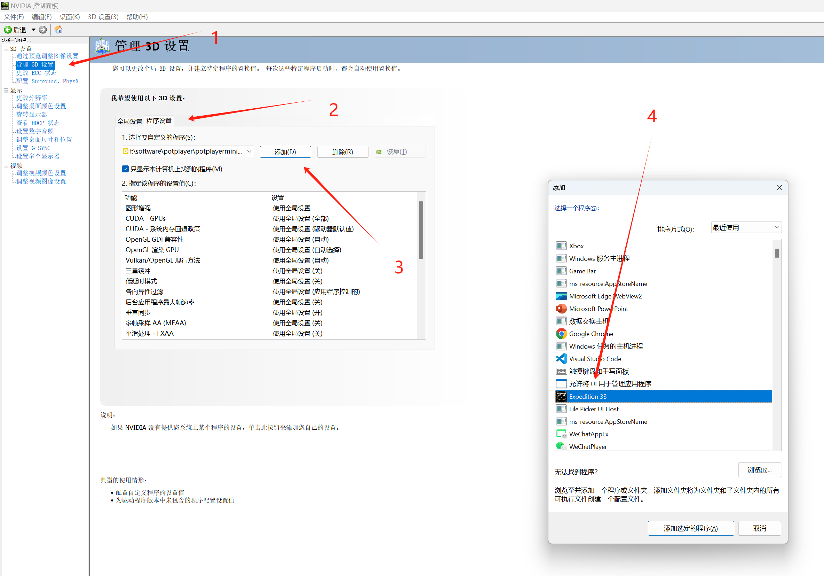Image resolution: width=824 pixels, height=576 pixels.
Task: Open the 桌面(K) menu
Action: pyautogui.click(x=70, y=17)
